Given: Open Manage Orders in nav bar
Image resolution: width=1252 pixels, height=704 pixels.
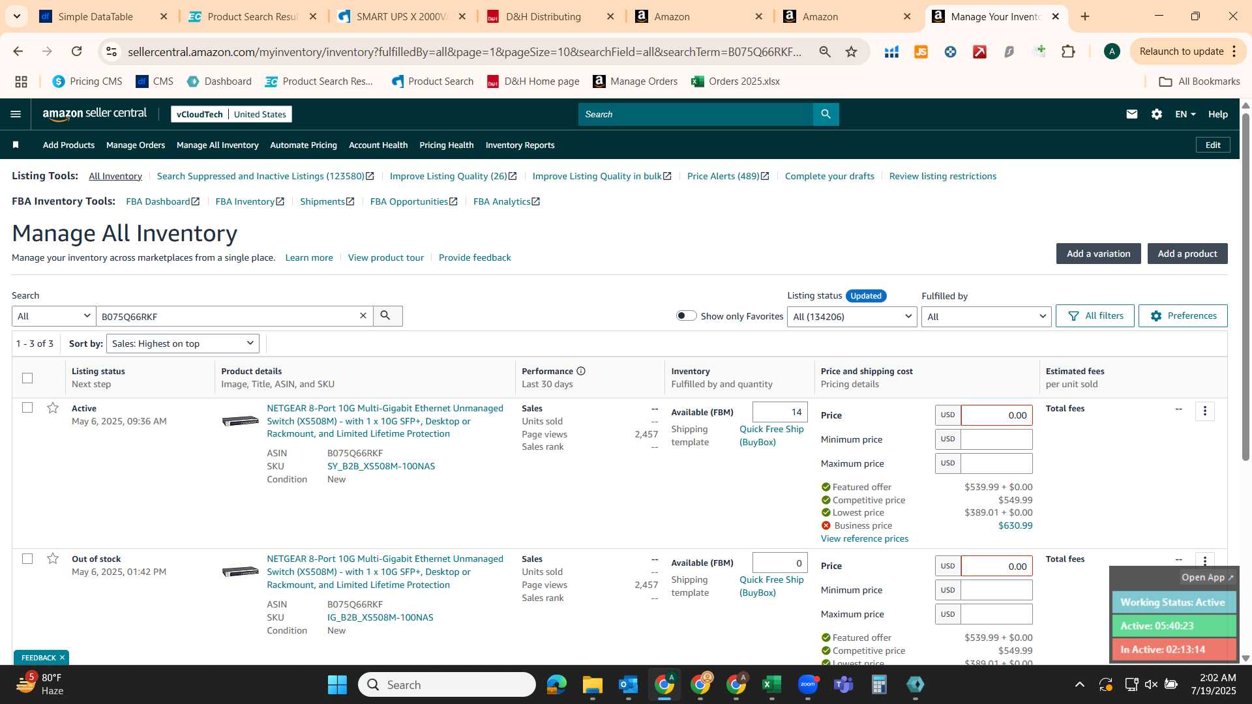Looking at the screenshot, I should [x=136, y=145].
